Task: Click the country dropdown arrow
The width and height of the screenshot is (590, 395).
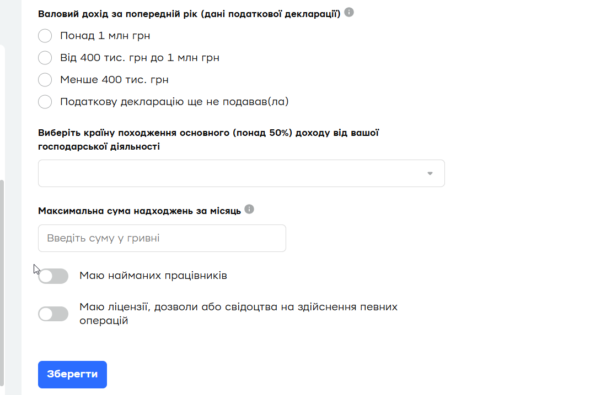Action: coord(430,173)
